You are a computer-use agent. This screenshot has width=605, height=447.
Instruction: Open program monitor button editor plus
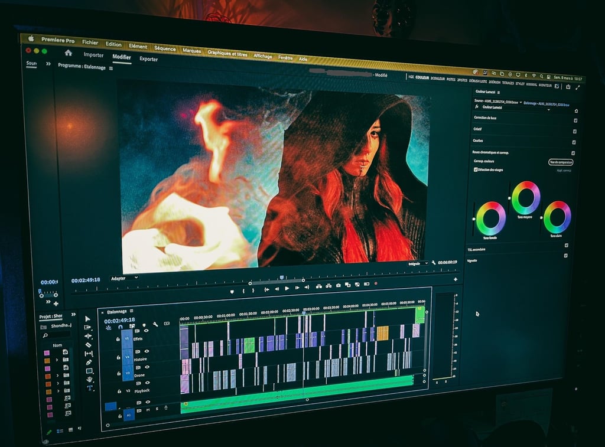pos(456,279)
